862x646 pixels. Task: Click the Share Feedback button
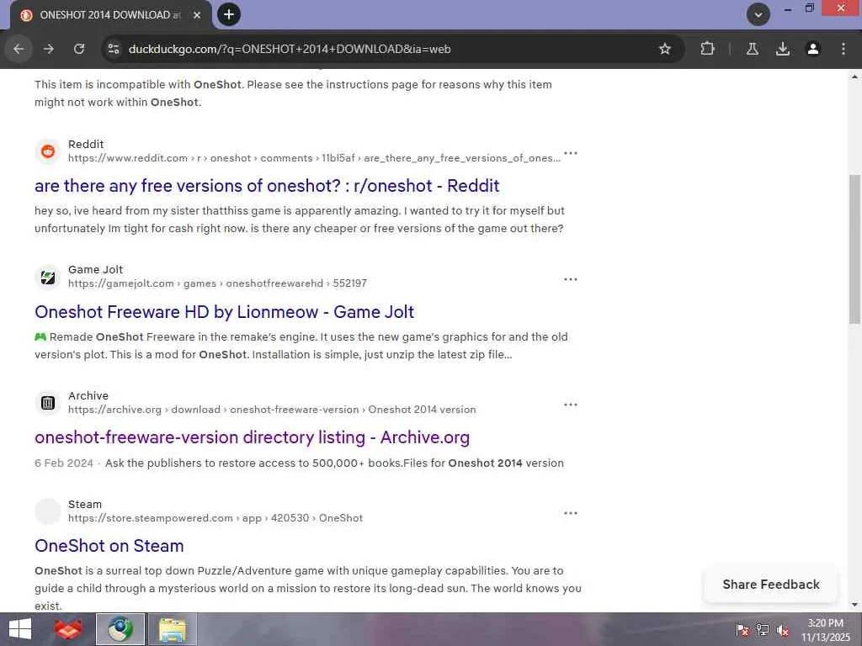(x=771, y=584)
